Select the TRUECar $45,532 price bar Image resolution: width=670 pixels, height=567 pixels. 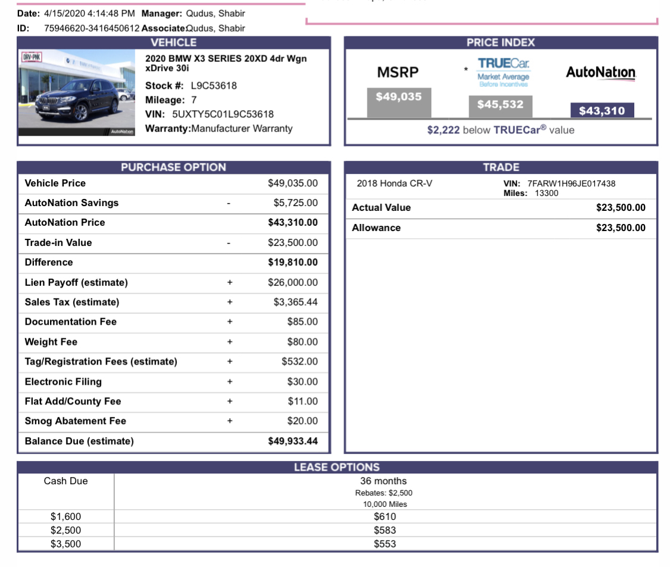point(500,107)
